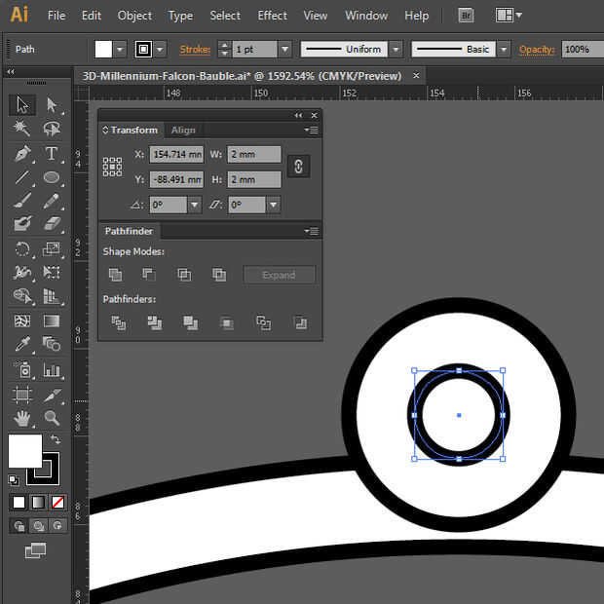Toggle constrain width and height proportions
This screenshot has height=604, width=604.
click(298, 167)
